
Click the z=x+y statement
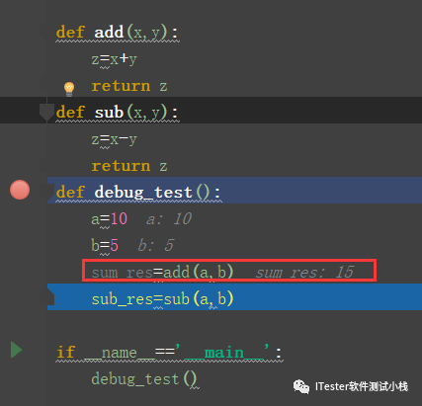coord(114,59)
